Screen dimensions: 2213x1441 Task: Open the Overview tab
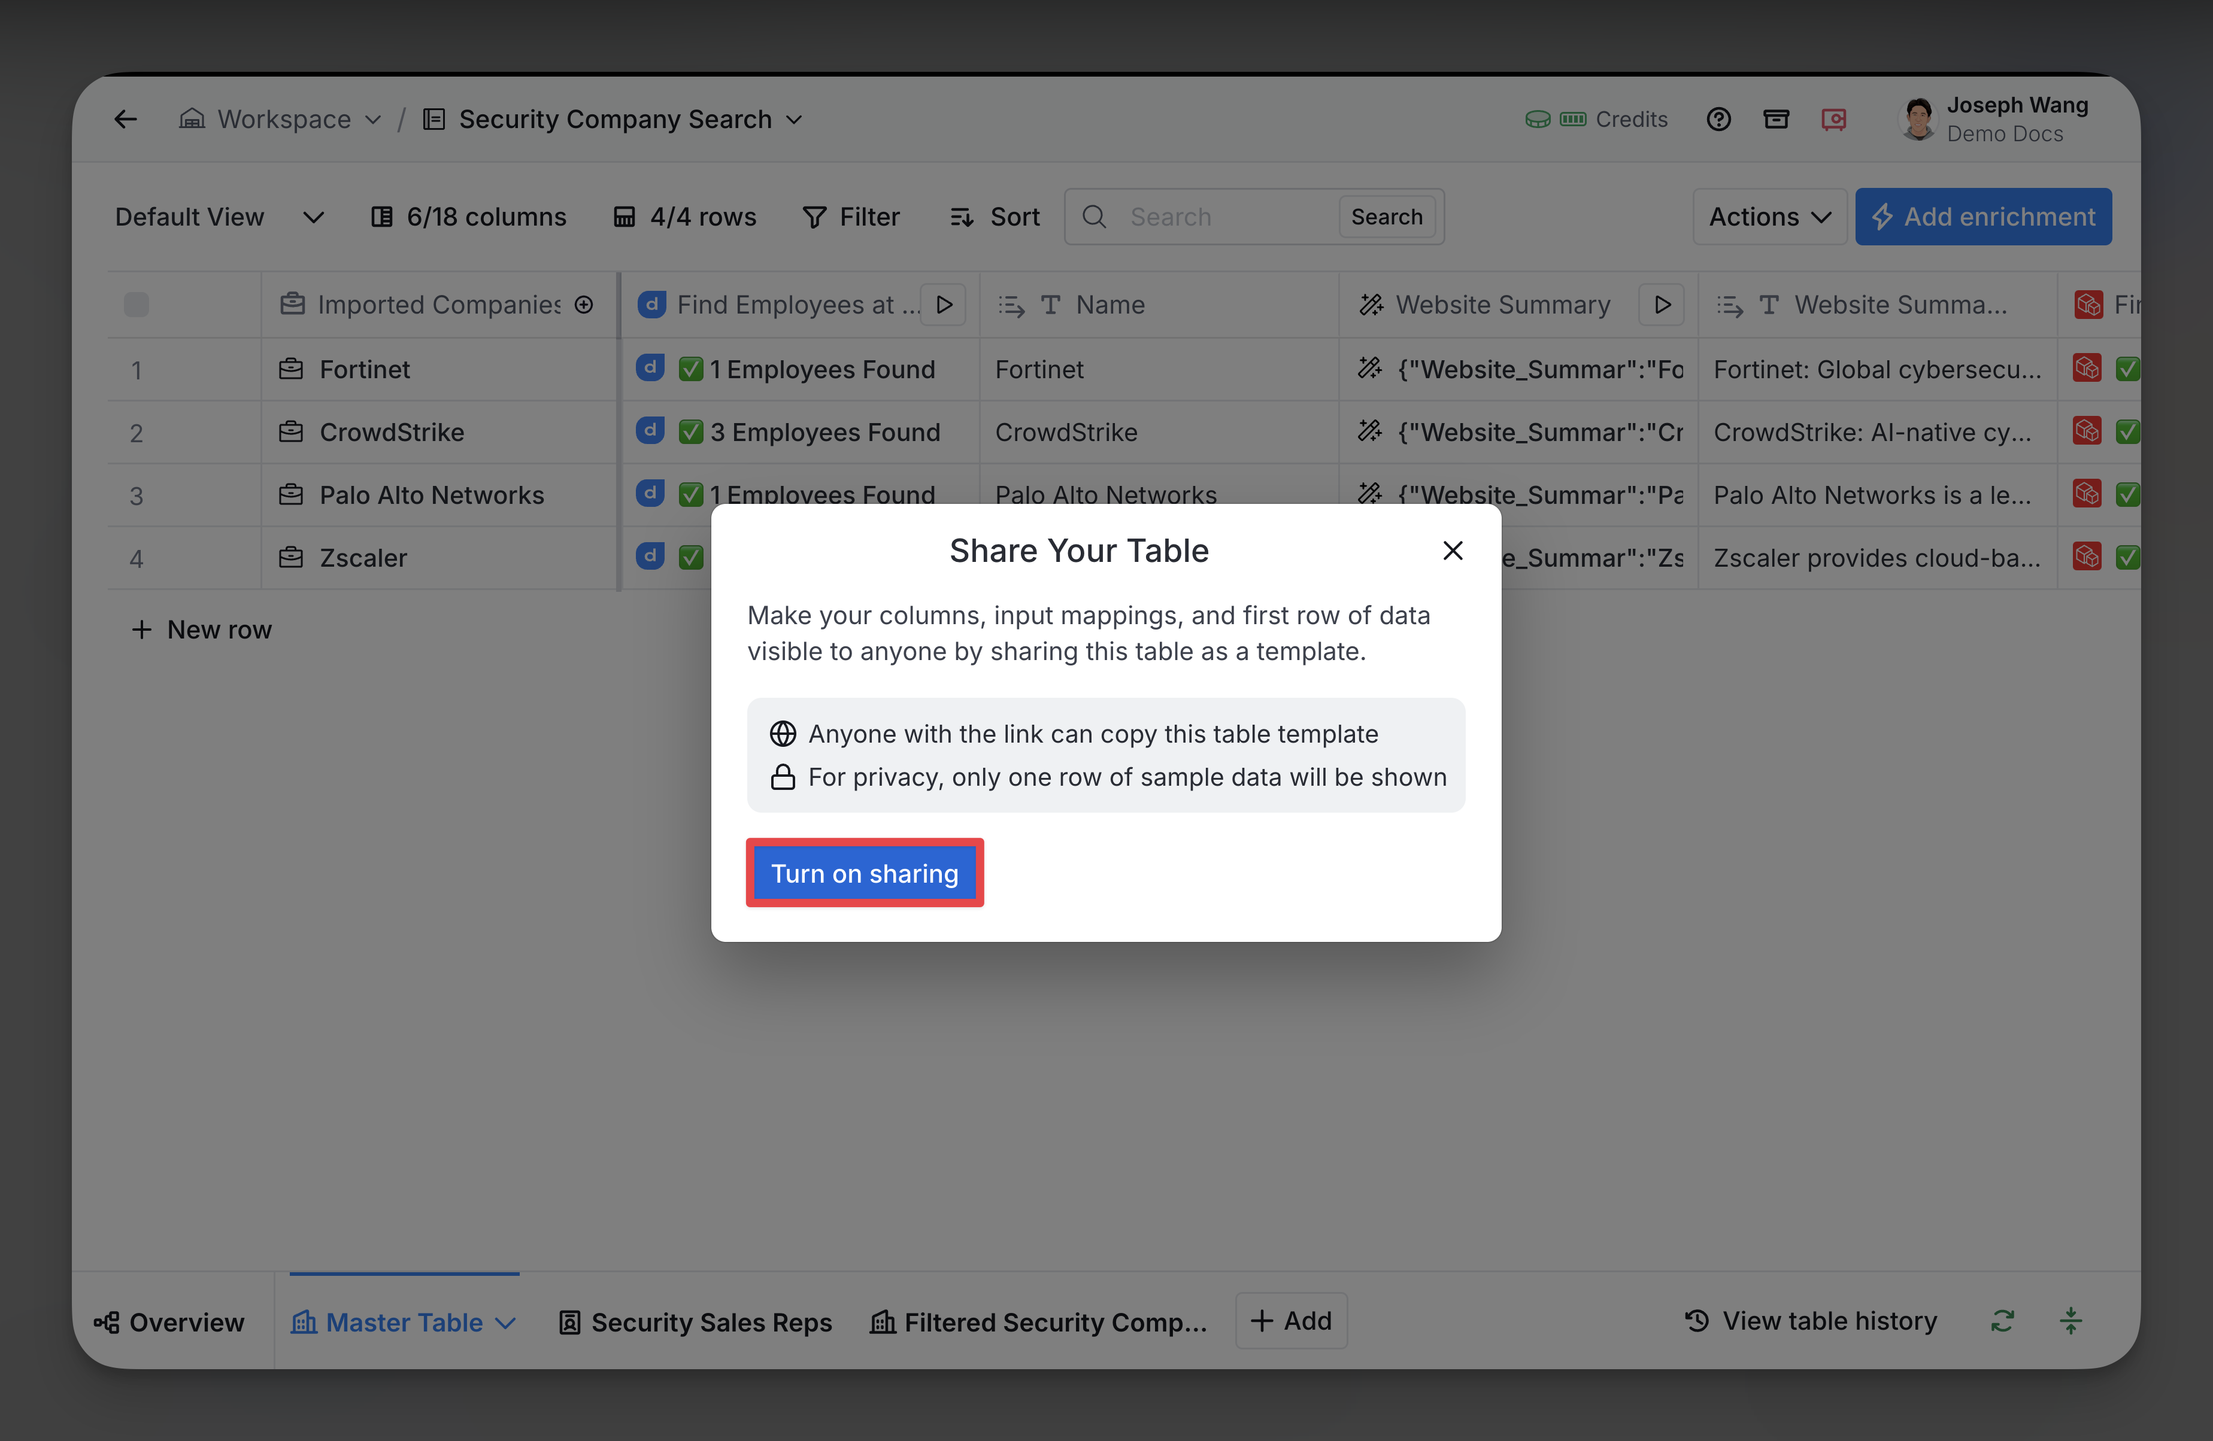coord(169,1321)
